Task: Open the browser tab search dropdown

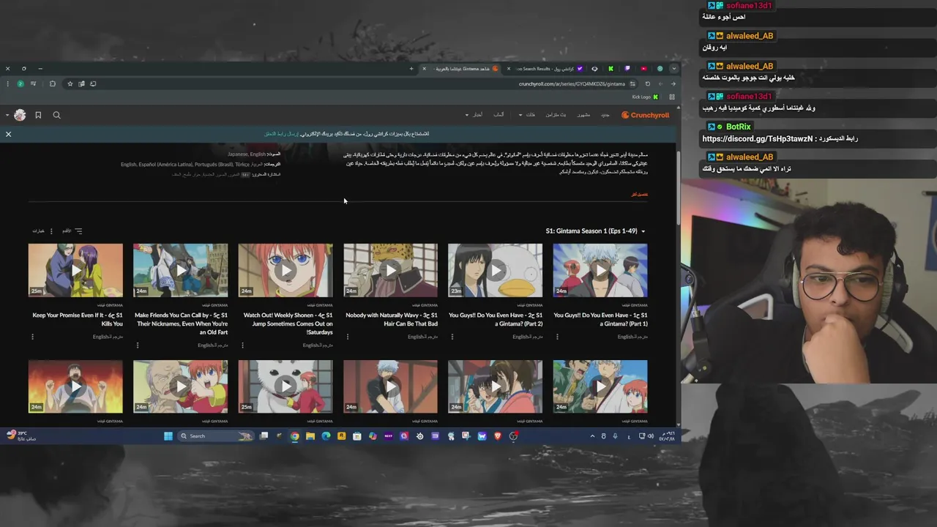Action: point(673,69)
